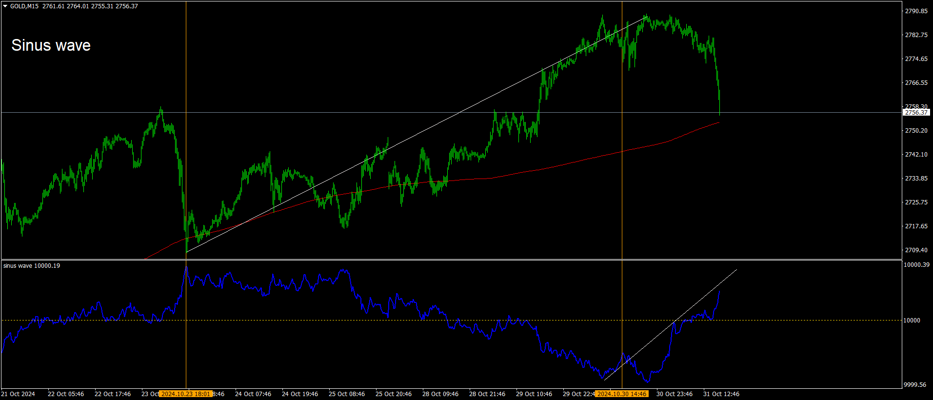933x400 pixels.
Task: Click the current price tag 2756.37
Action: 916,112
